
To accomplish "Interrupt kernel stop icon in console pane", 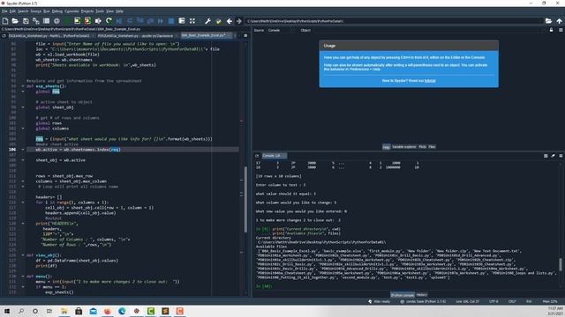I will [546, 156].
